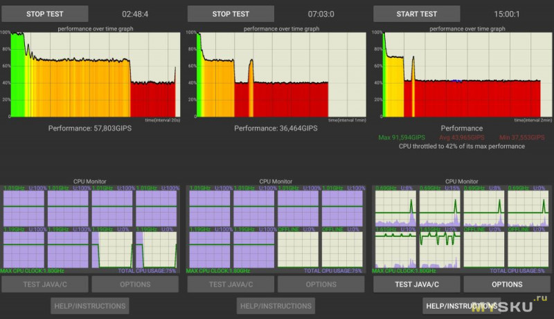This screenshot has width=554, height=319.
Task: Start the test with START TEST
Action: (417, 14)
